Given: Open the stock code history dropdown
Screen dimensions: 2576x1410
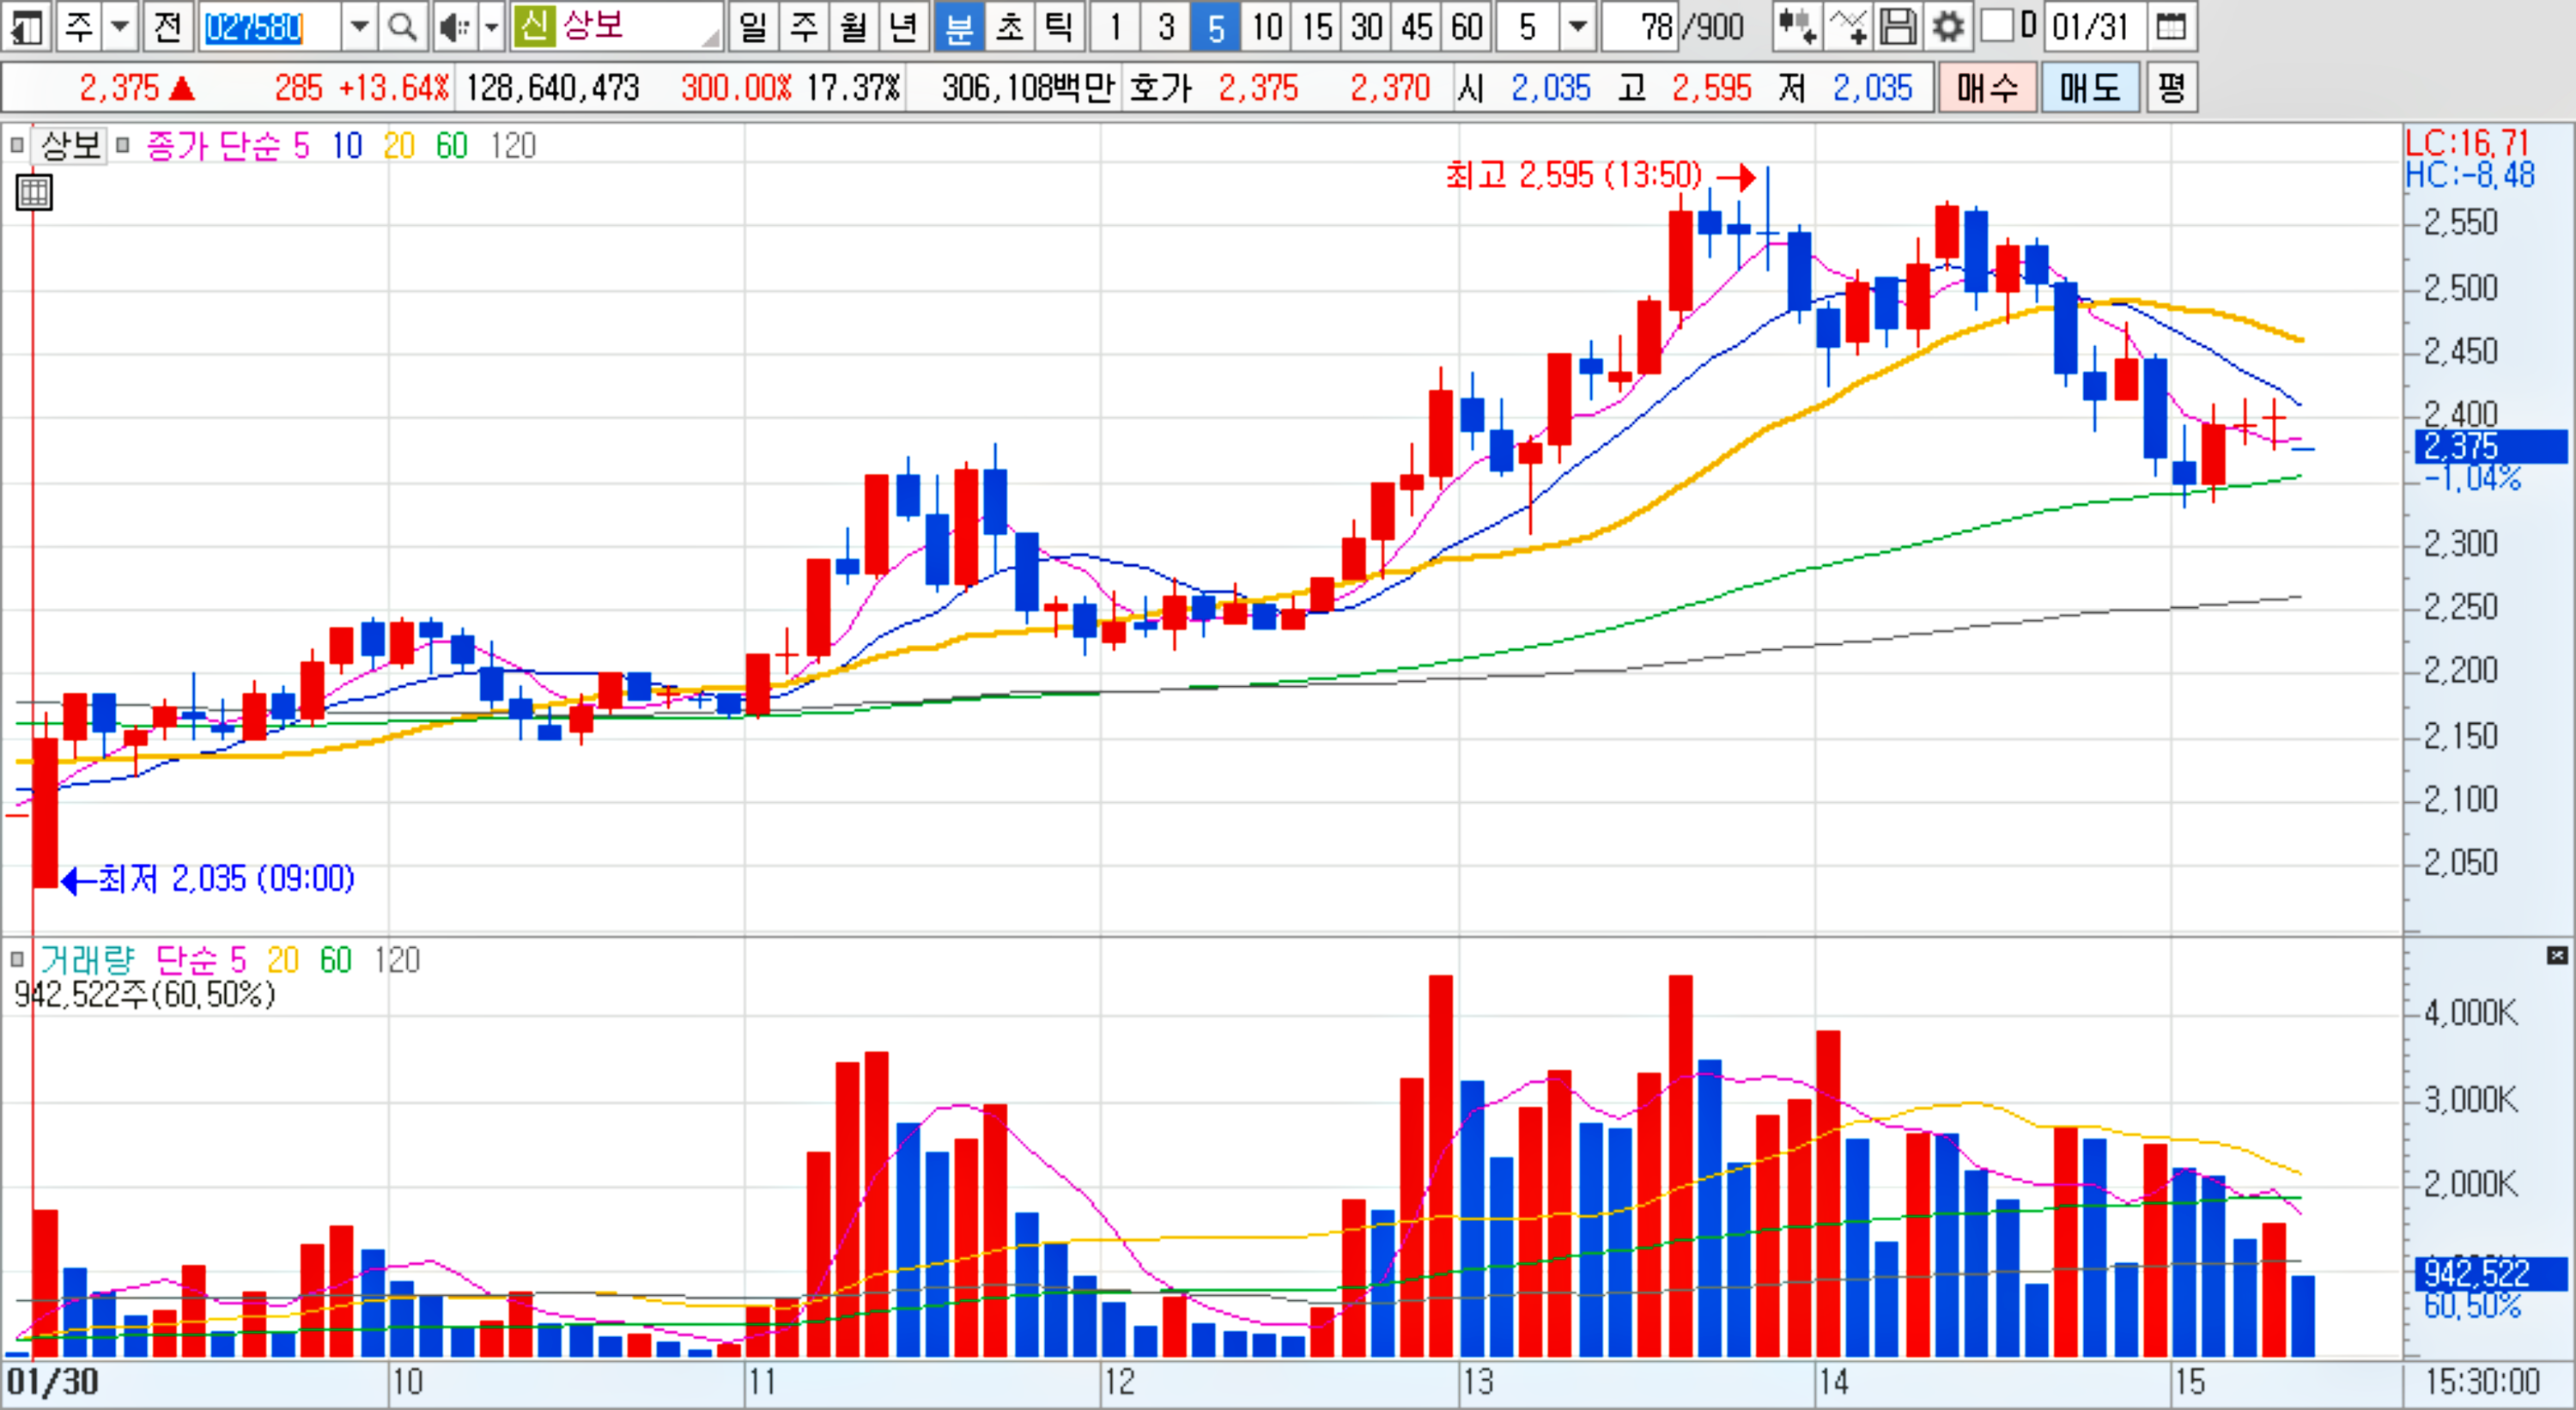Looking at the screenshot, I should click(360, 27).
